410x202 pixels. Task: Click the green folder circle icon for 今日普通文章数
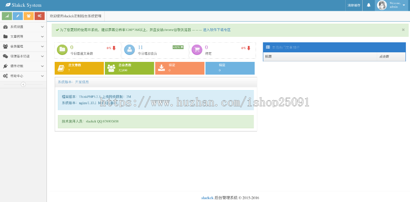tap(62, 50)
